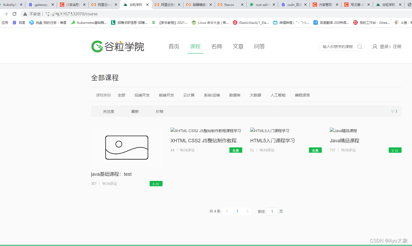
Task: Click the user profile icon beside 登录
Action: click(375, 47)
